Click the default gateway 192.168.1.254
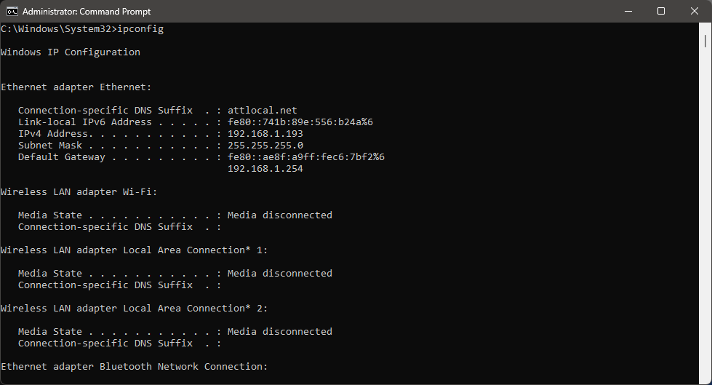712x385 pixels. pyautogui.click(x=265, y=169)
